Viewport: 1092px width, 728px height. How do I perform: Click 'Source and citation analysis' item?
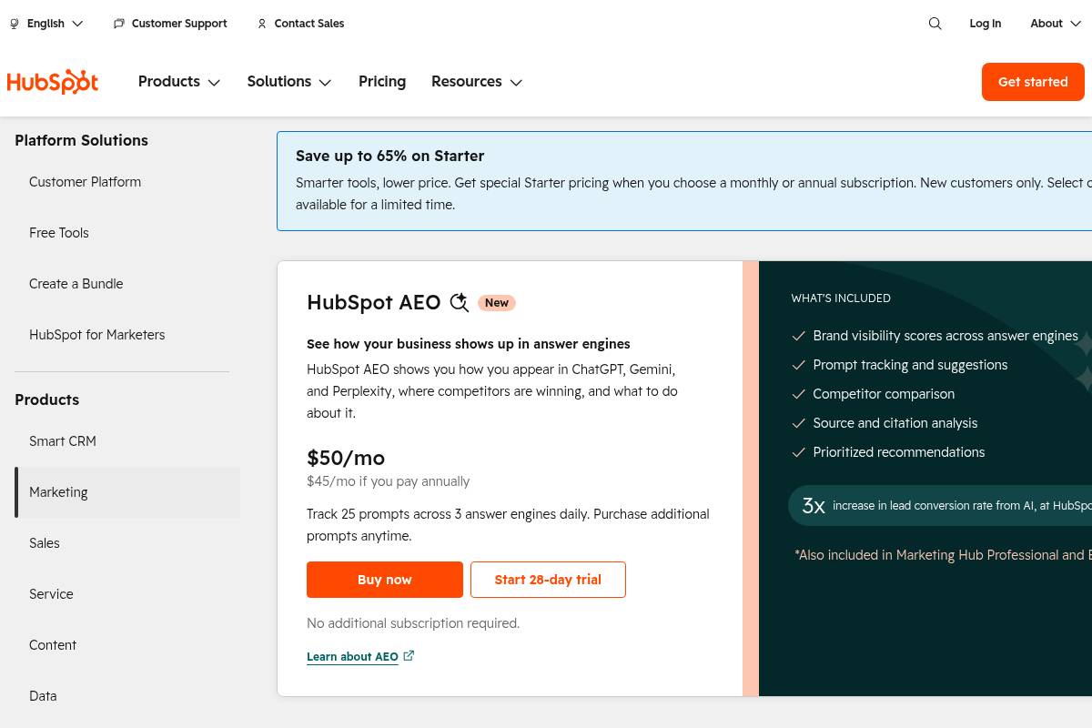coord(895,423)
